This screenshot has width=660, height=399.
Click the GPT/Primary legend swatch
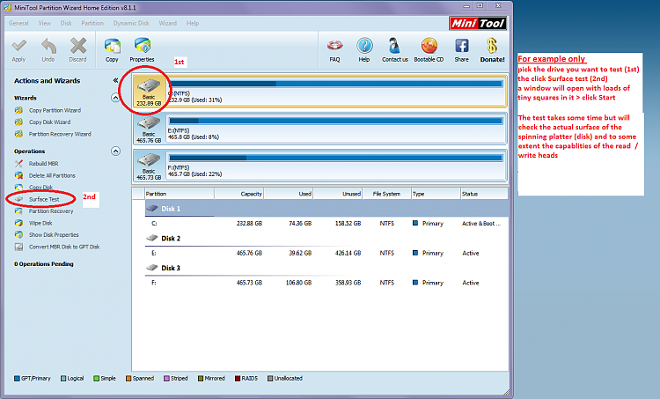(17, 379)
